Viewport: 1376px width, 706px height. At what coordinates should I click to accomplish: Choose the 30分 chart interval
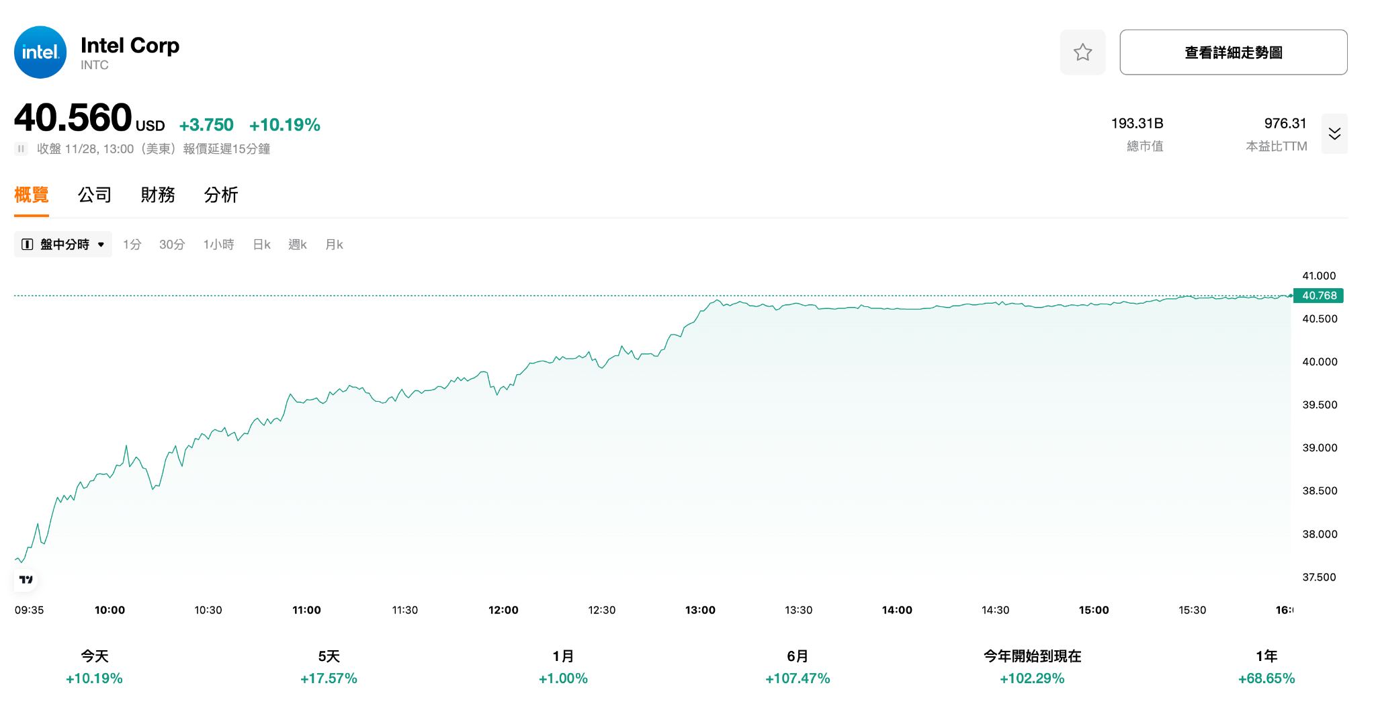(172, 245)
